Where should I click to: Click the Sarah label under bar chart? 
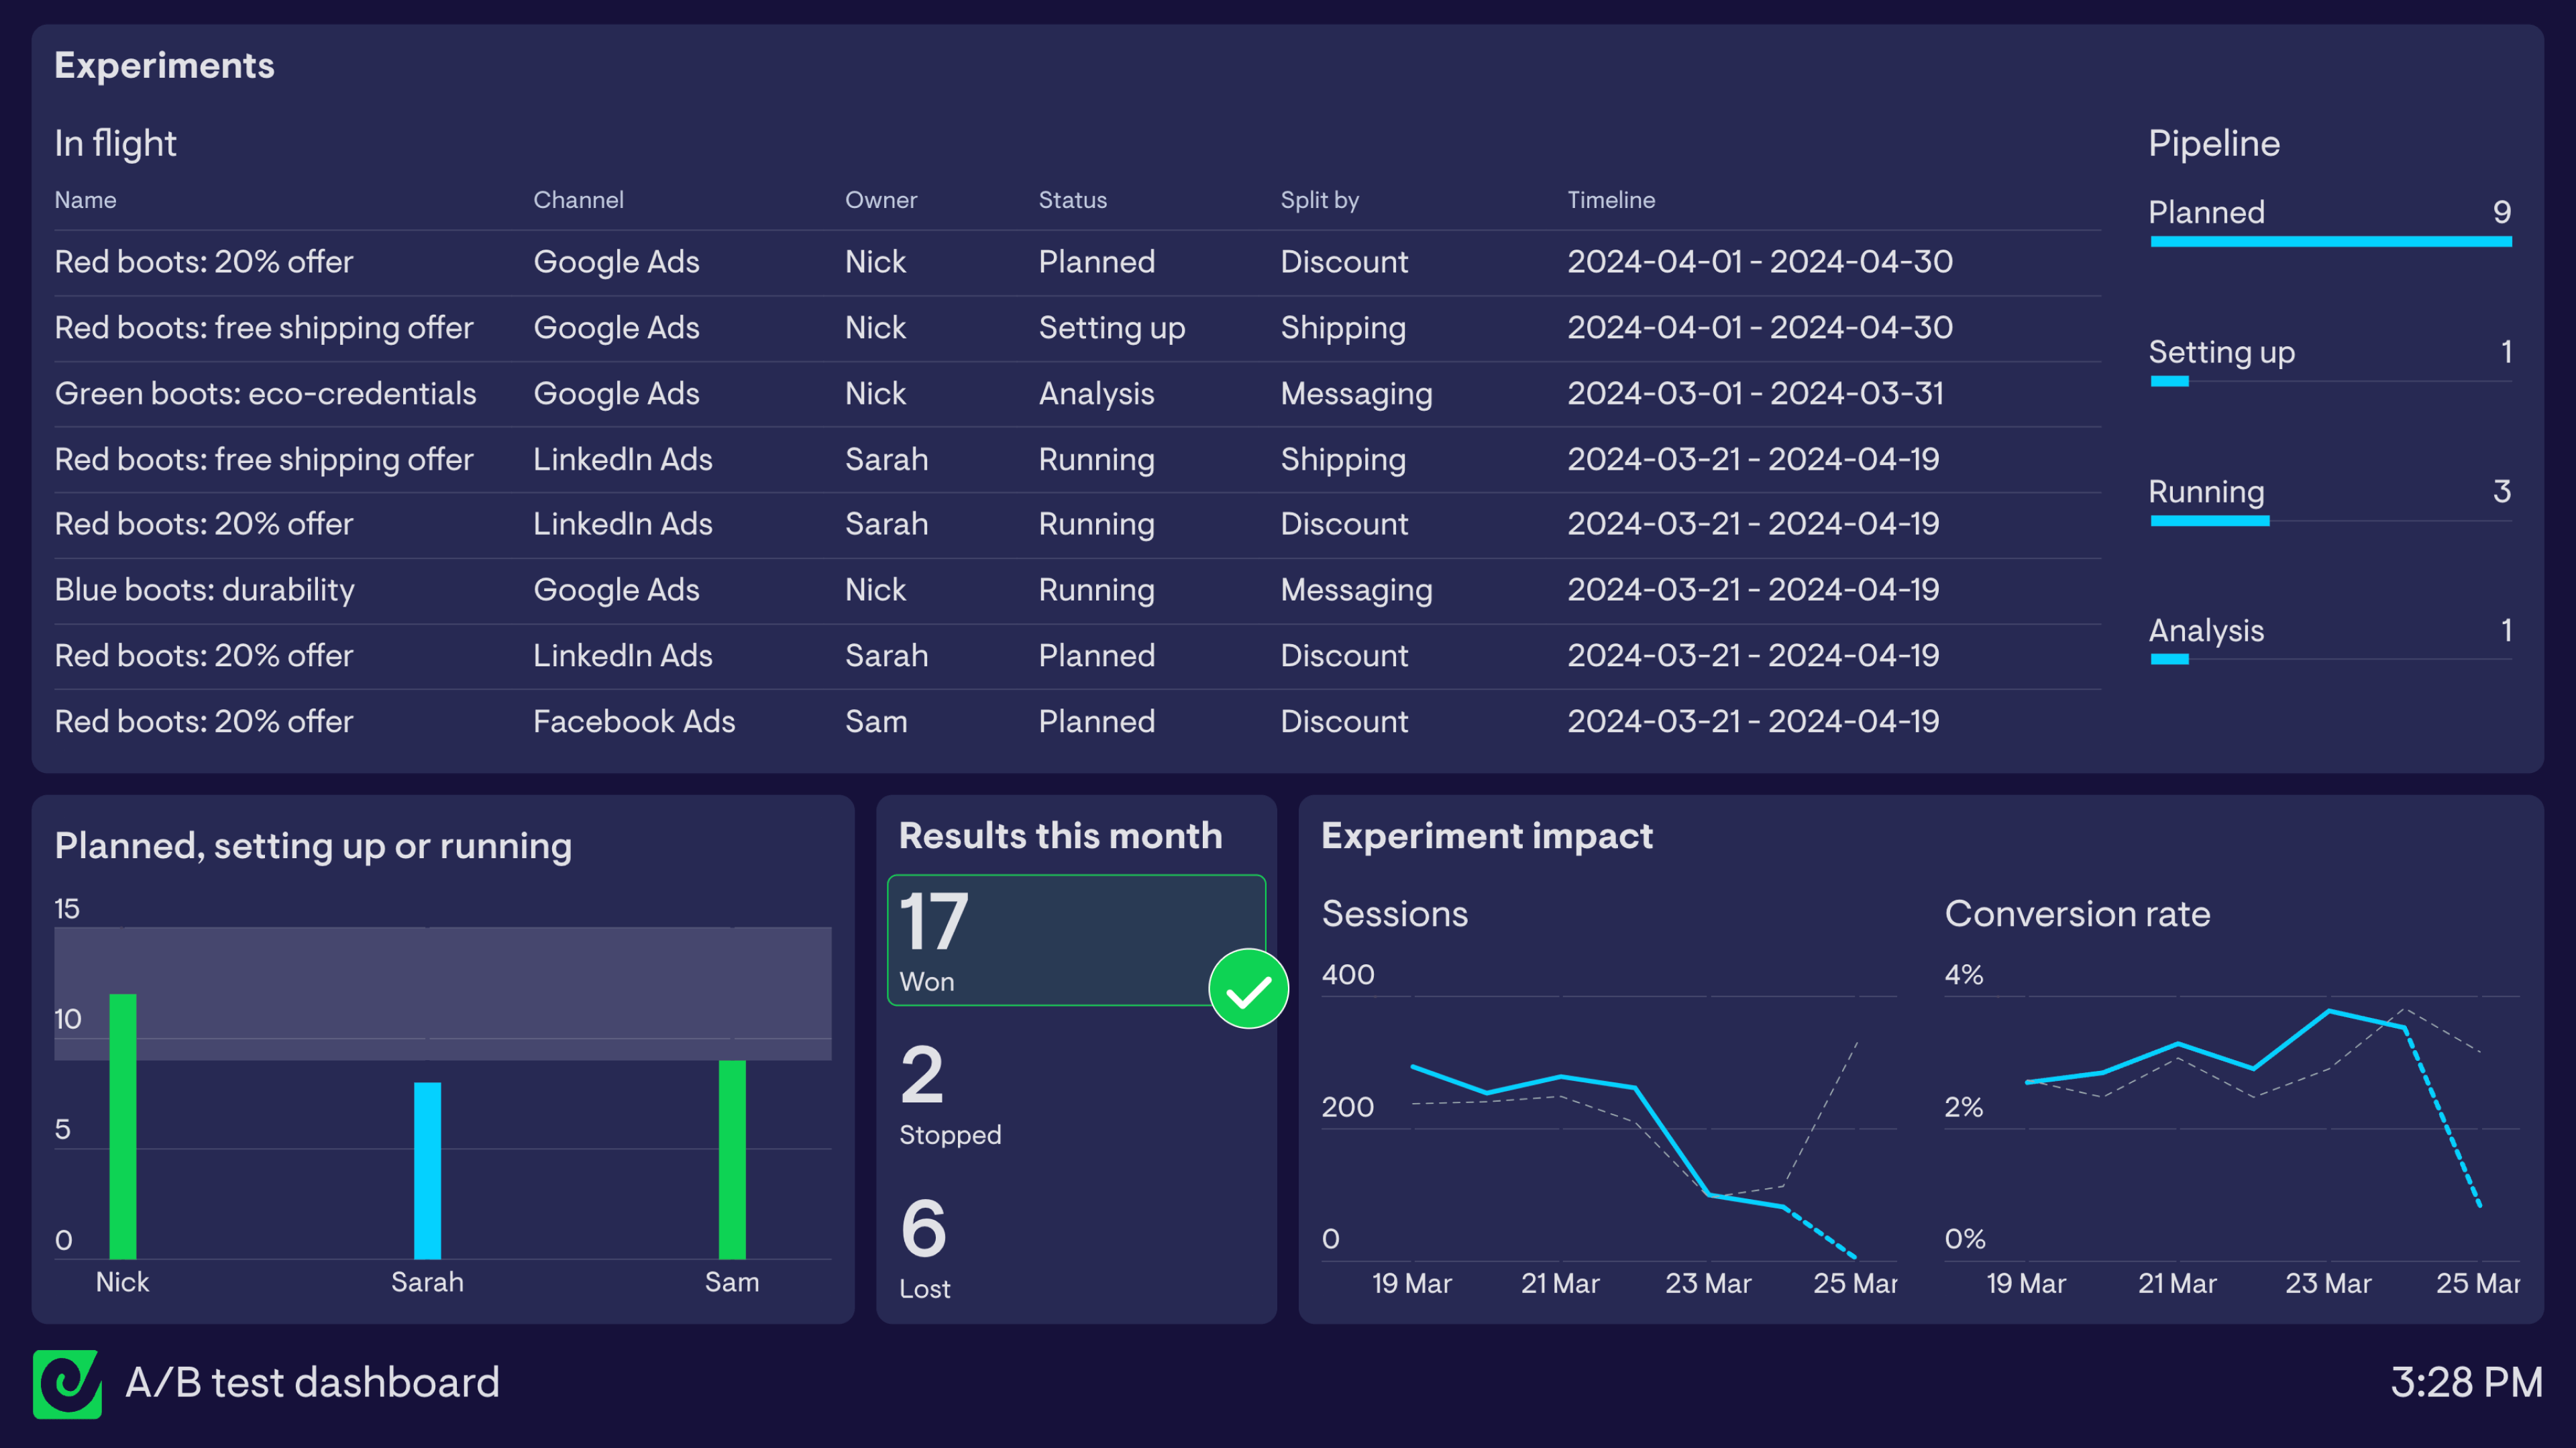point(427,1283)
